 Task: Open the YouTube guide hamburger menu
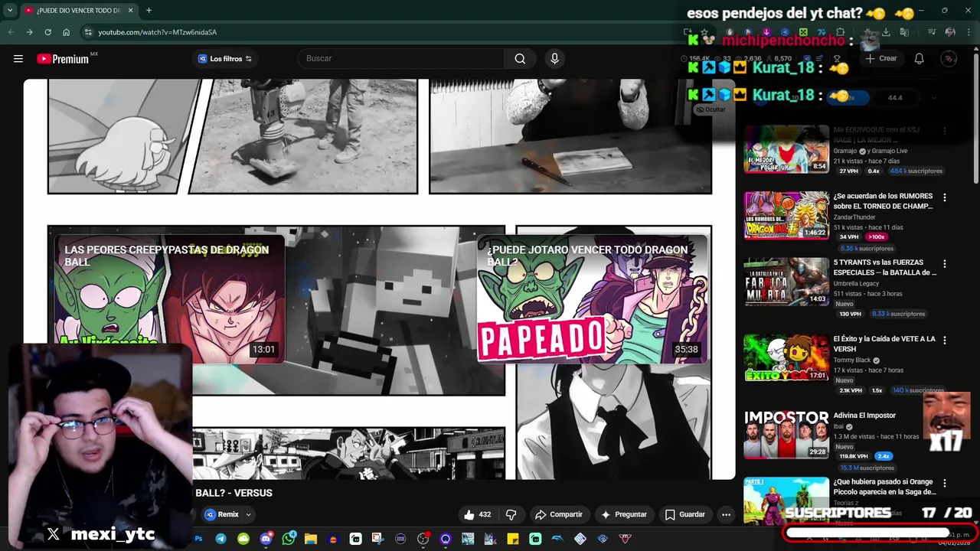tap(18, 59)
